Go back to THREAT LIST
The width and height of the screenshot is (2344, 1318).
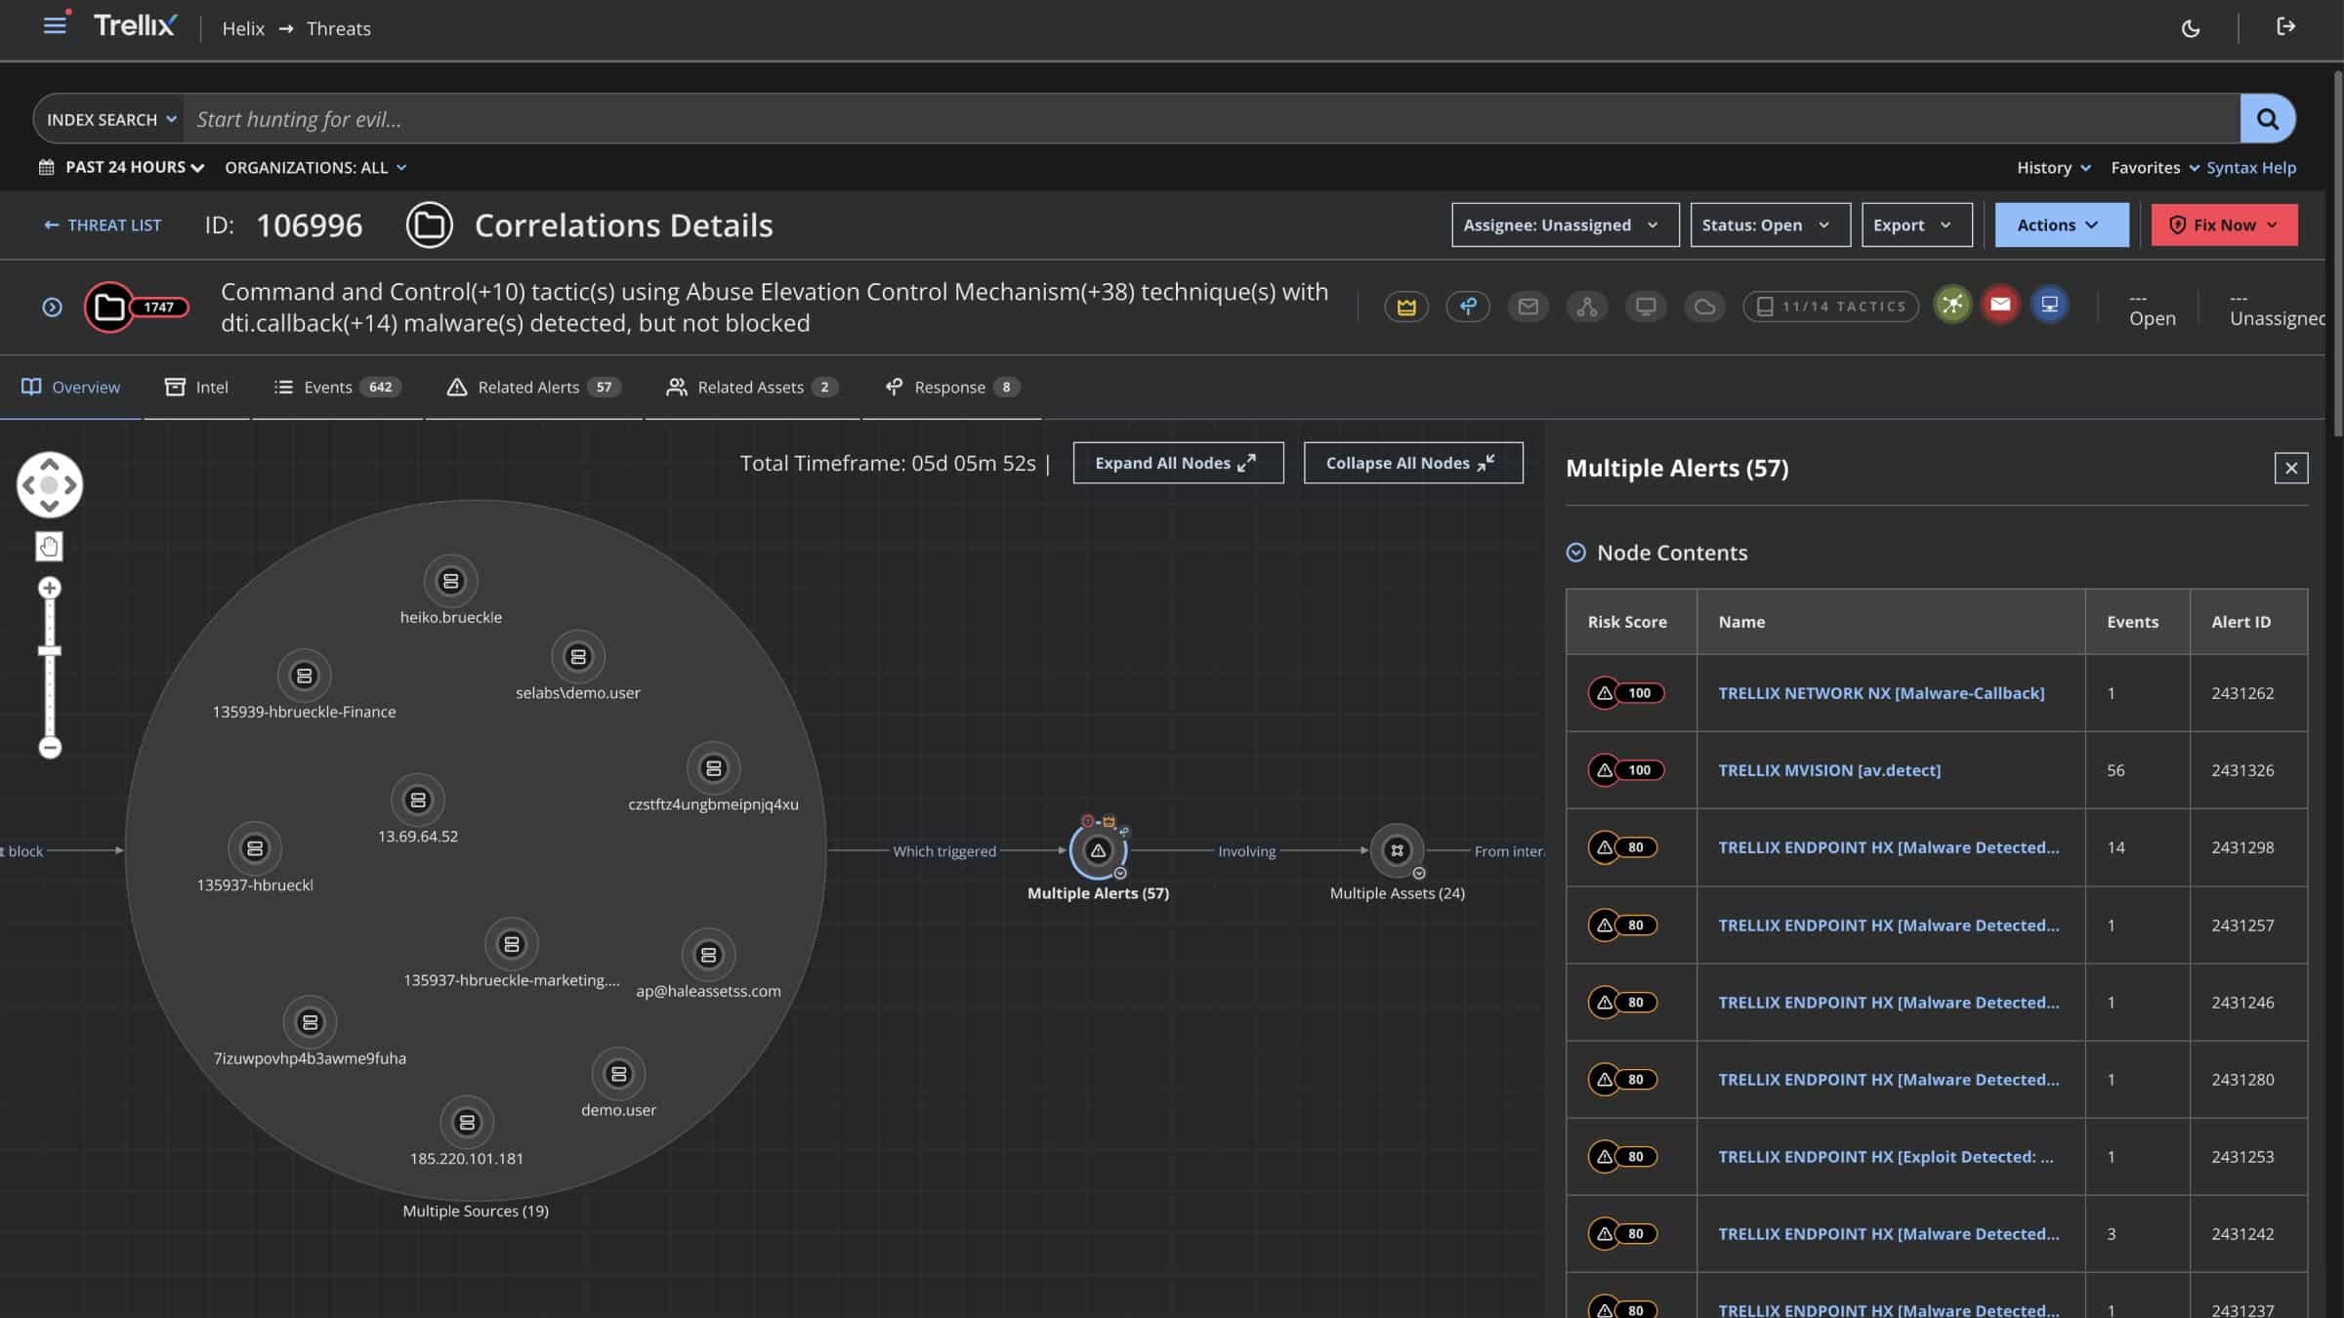coord(103,225)
